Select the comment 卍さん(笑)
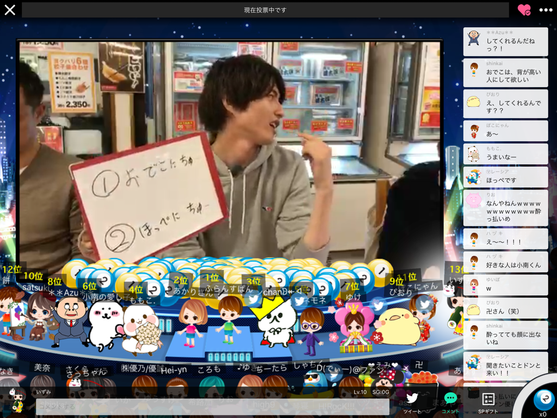Viewport: 557px width, 418px height. 505,308
